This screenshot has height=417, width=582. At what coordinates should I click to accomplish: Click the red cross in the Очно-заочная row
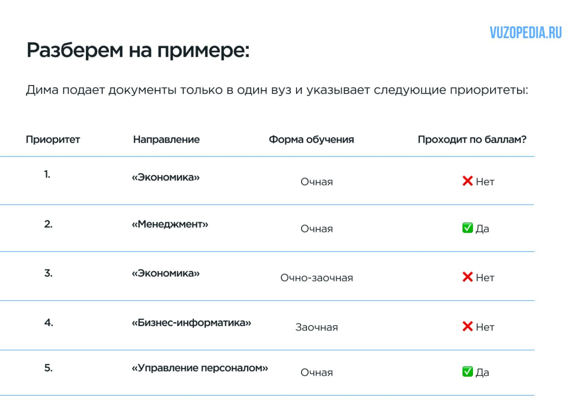coord(467,277)
